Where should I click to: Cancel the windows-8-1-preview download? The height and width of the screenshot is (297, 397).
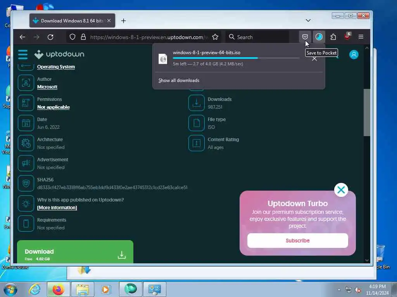[x=314, y=59]
